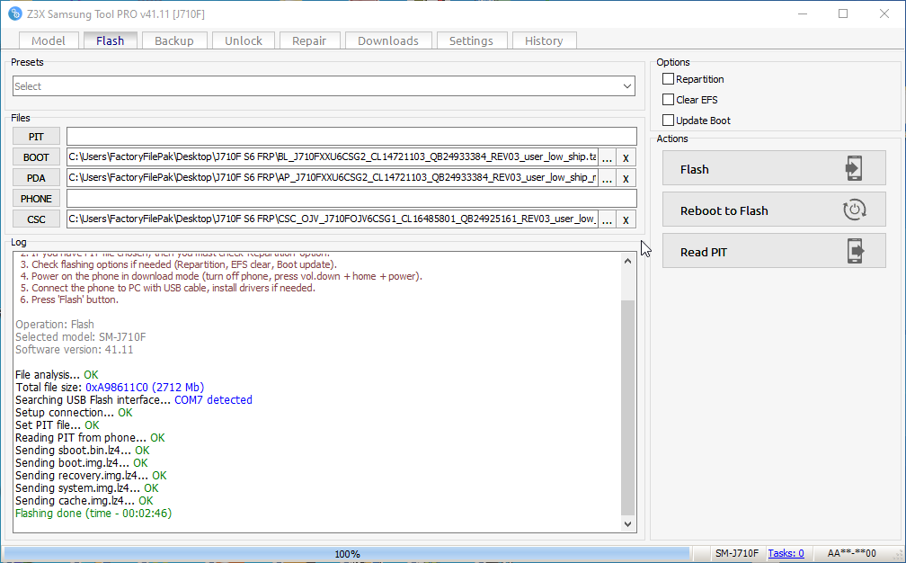906x563 pixels.
Task: Switch to the Downloads tab
Action: [387, 40]
